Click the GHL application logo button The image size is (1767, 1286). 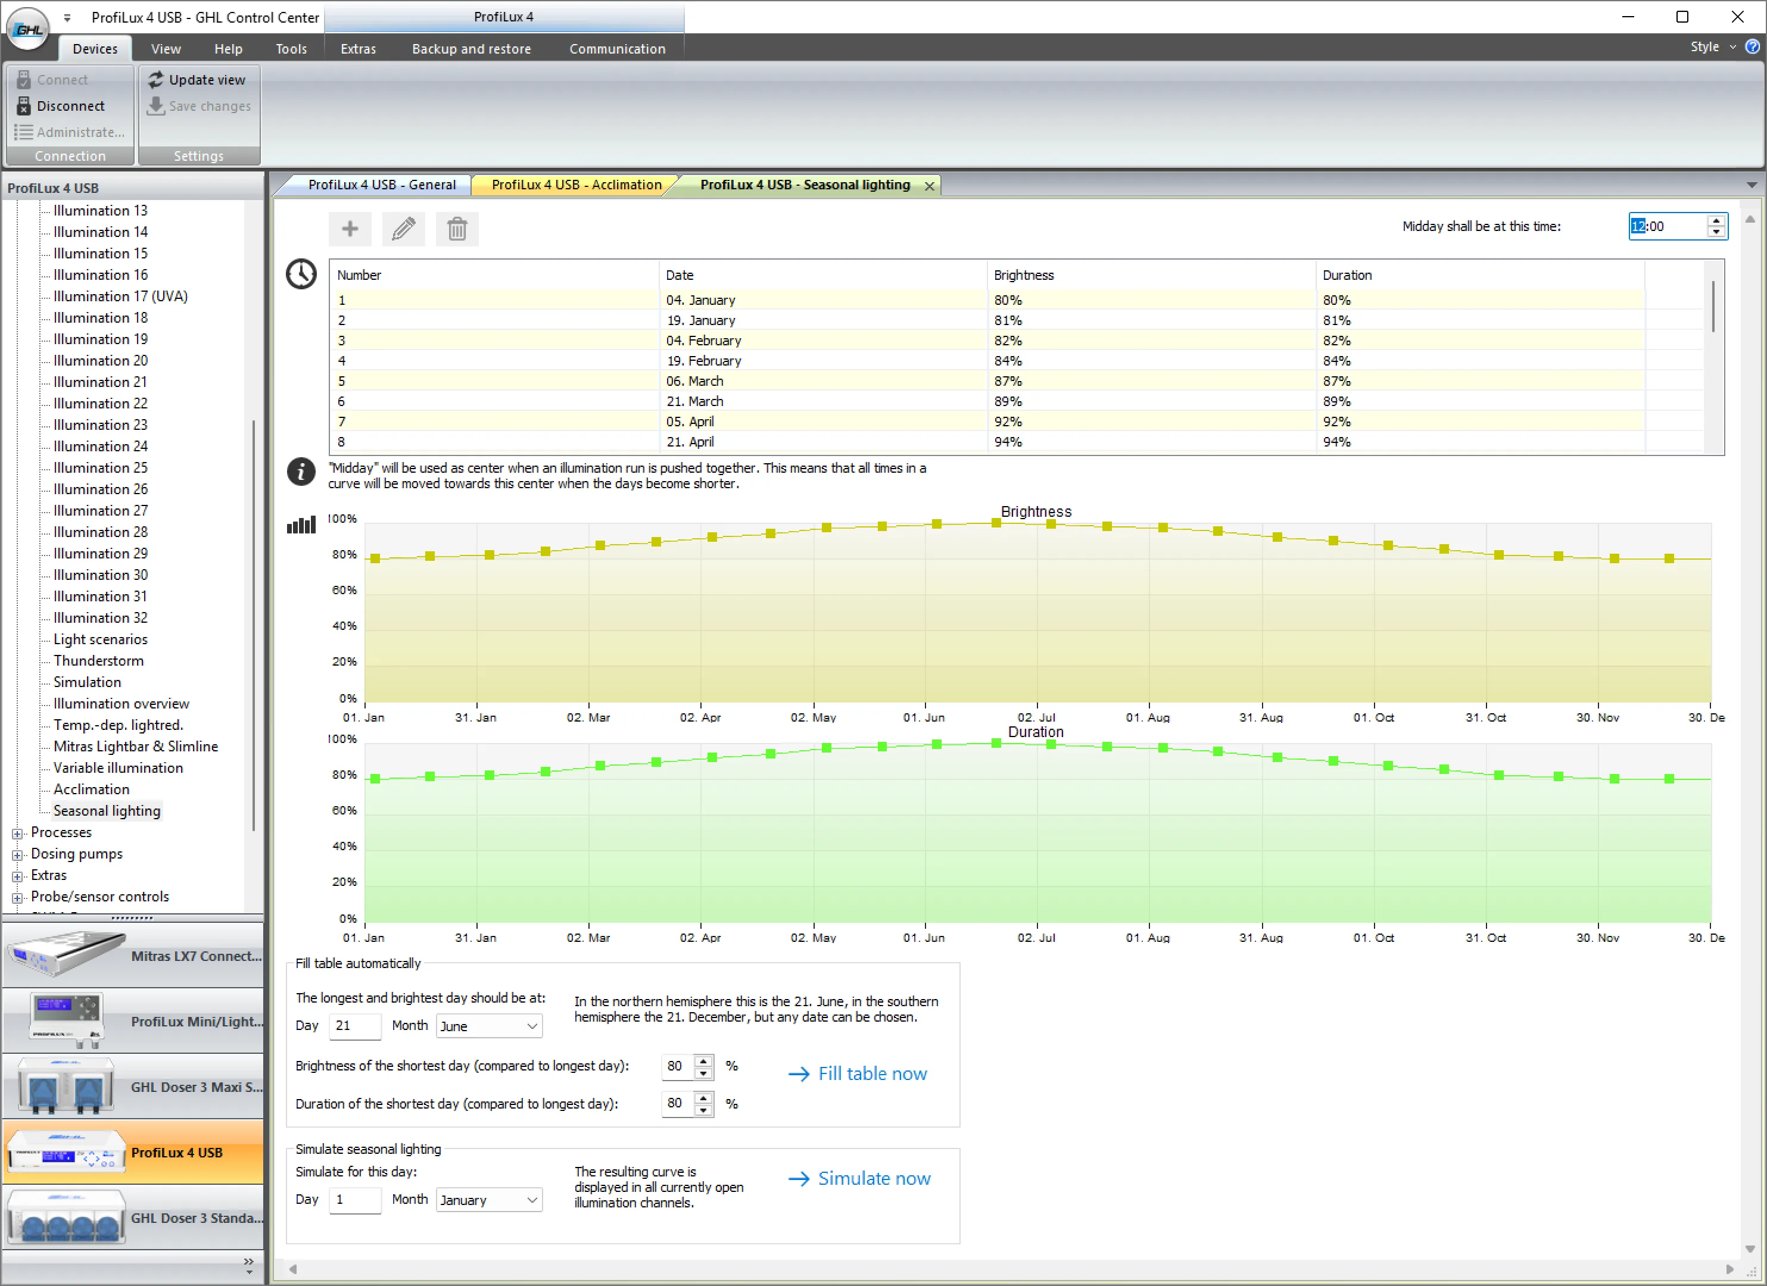coord(28,29)
